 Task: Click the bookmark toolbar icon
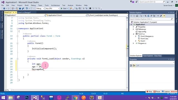(x=90, y=9)
